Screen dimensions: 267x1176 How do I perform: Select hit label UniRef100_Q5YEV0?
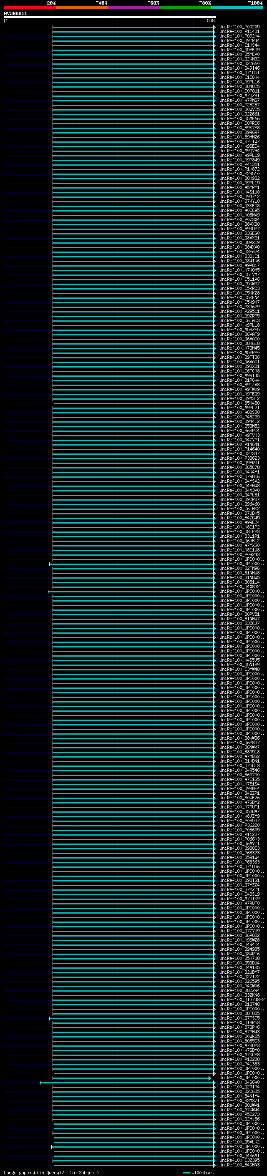(x=239, y=54)
